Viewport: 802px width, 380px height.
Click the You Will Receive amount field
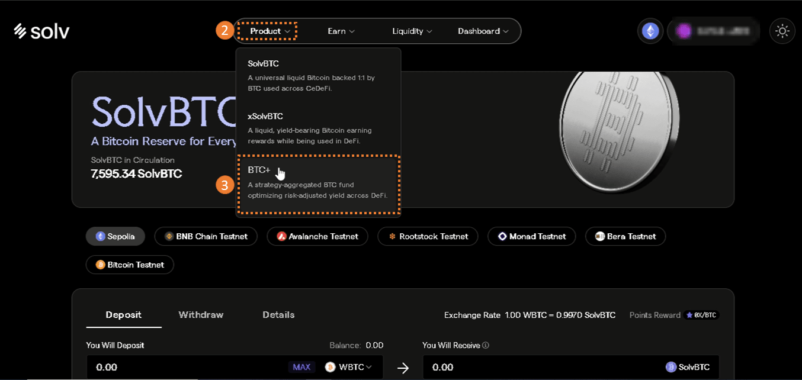point(571,367)
